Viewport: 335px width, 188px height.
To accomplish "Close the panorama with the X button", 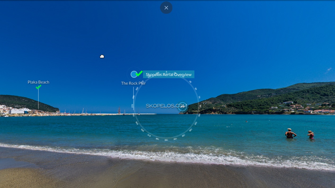I will click(166, 8).
